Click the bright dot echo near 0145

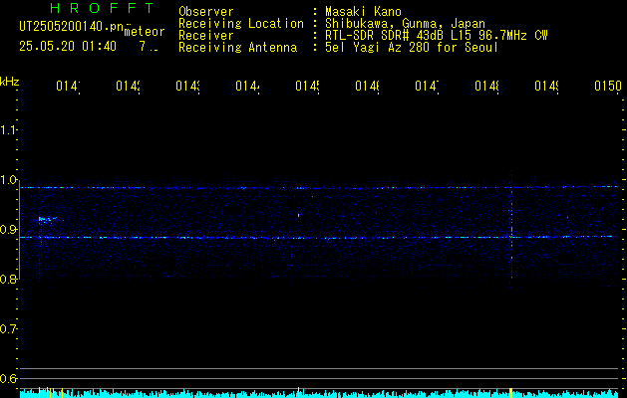298,215
